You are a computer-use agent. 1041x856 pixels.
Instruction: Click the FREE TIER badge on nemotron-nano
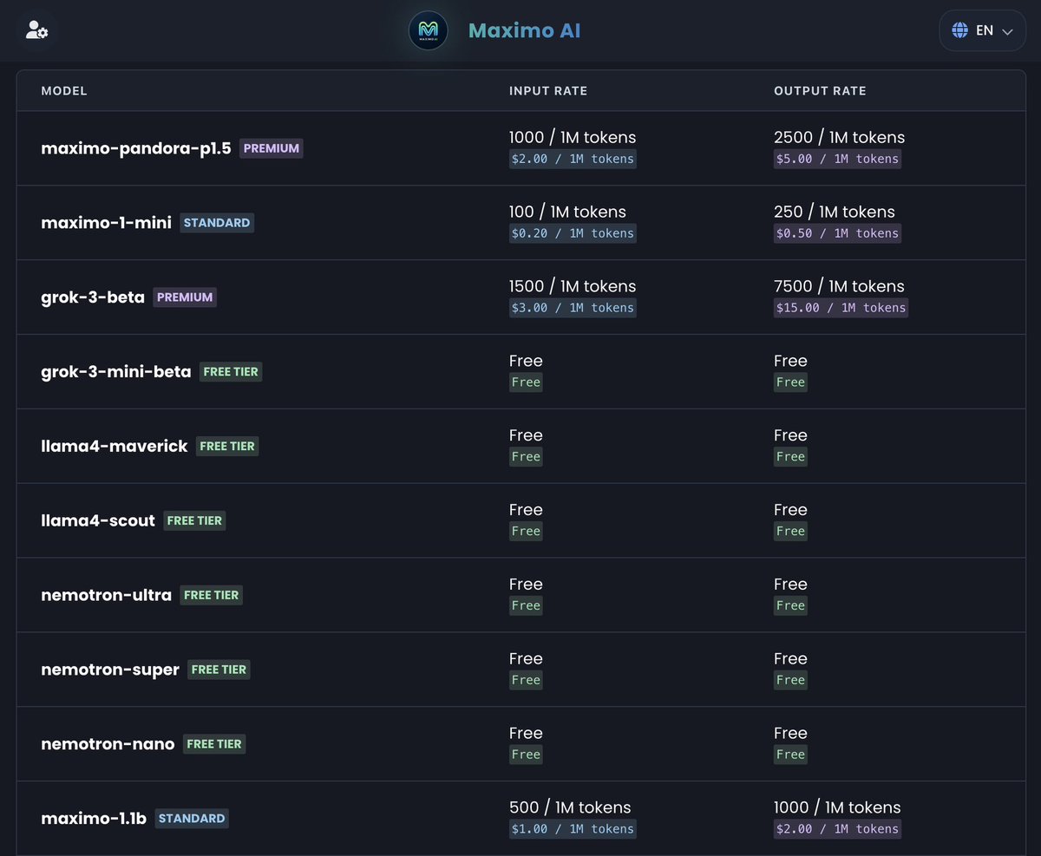click(214, 745)
